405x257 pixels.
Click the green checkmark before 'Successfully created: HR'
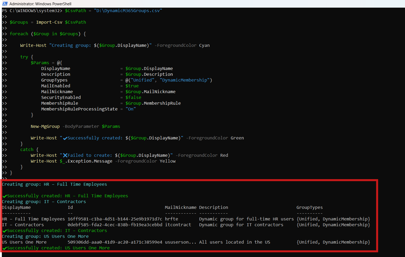(x=4, y=196)
